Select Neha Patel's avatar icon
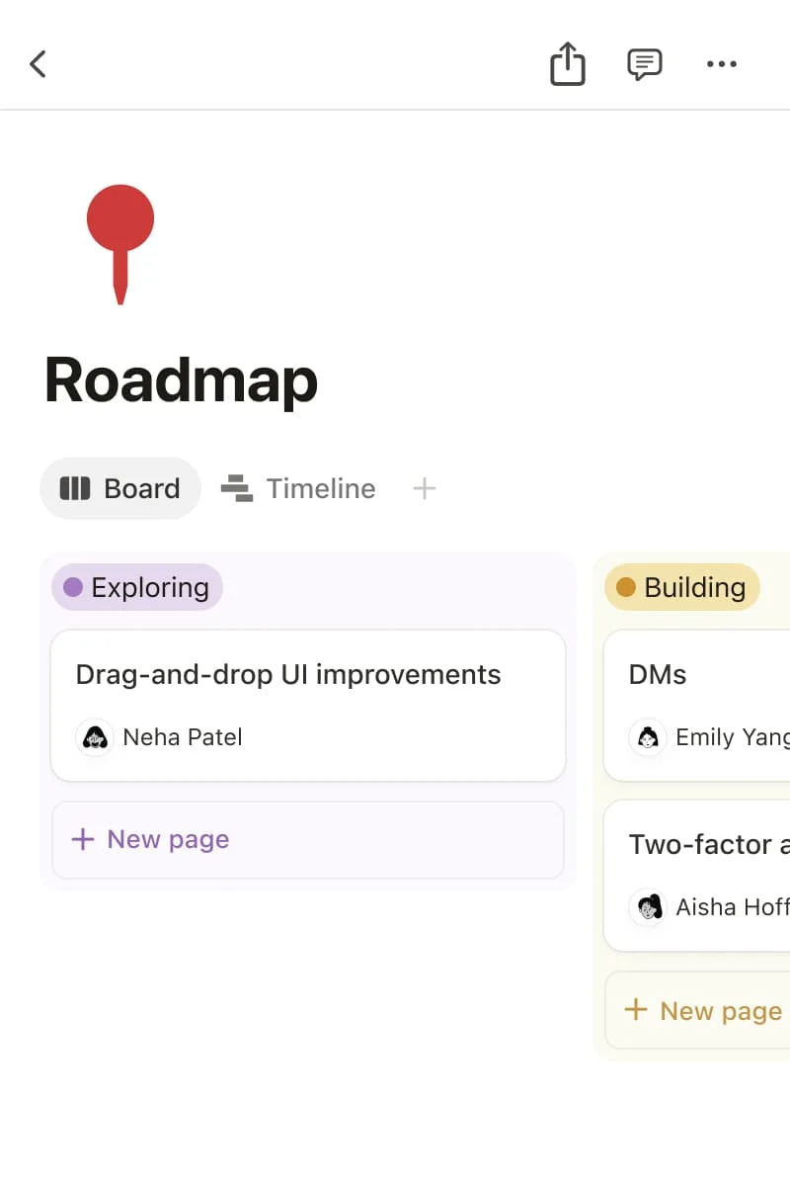790x1186 pixels. click(95, 736)
